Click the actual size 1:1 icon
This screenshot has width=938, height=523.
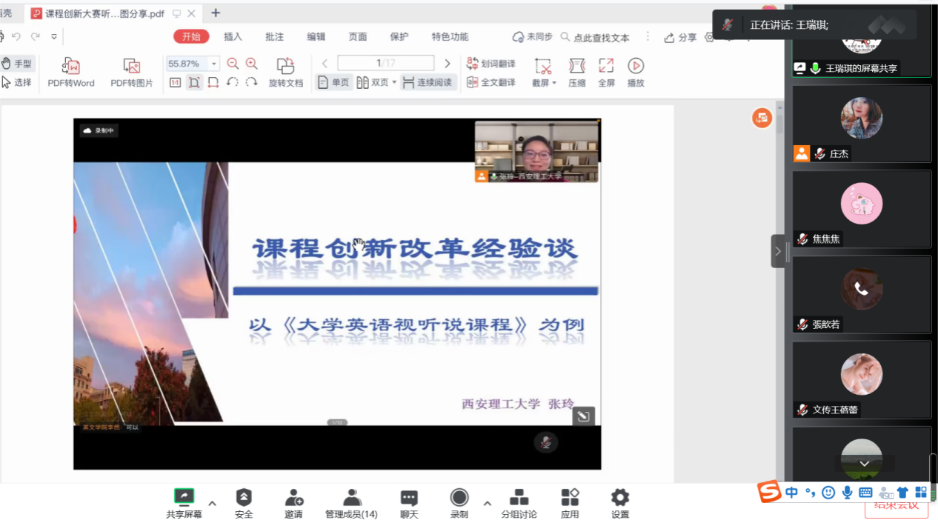click(x=175, y=82)
